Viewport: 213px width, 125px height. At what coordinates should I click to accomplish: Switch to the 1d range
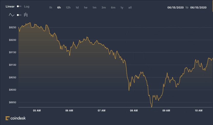[x=77, y=7]
